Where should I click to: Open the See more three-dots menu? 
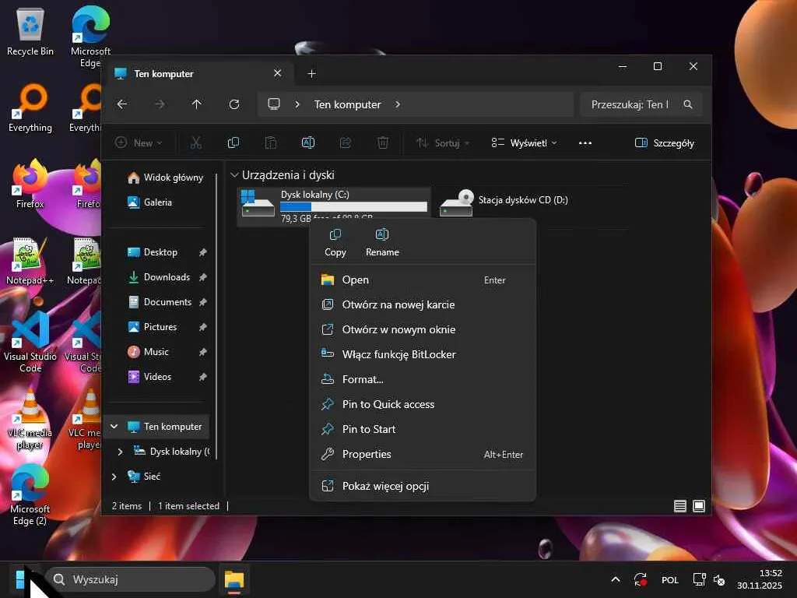tap(585, 143)
